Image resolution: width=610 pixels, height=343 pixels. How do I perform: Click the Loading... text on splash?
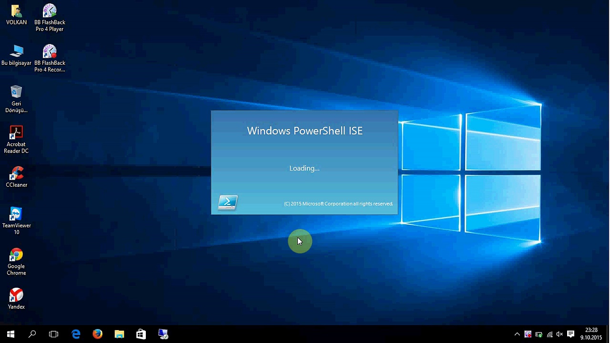[305, 168]
